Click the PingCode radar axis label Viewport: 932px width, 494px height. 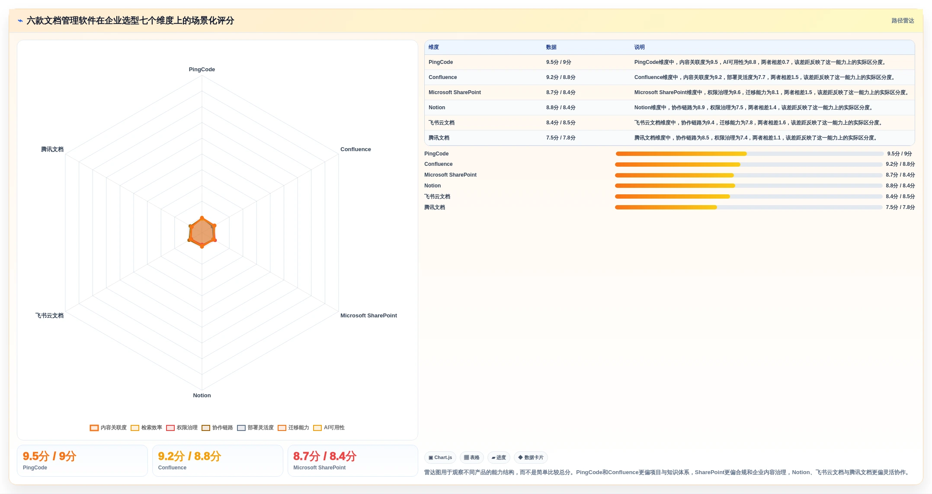click(x=202, y=70)
